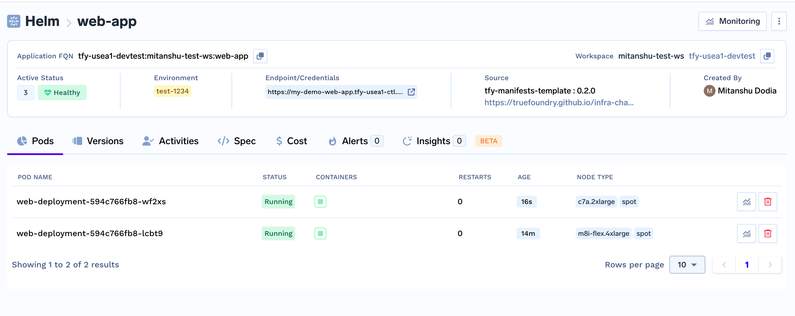Viewport: 795px width, 316px height.
Task: Go to next page arrow
Action: tap(770, 265)
